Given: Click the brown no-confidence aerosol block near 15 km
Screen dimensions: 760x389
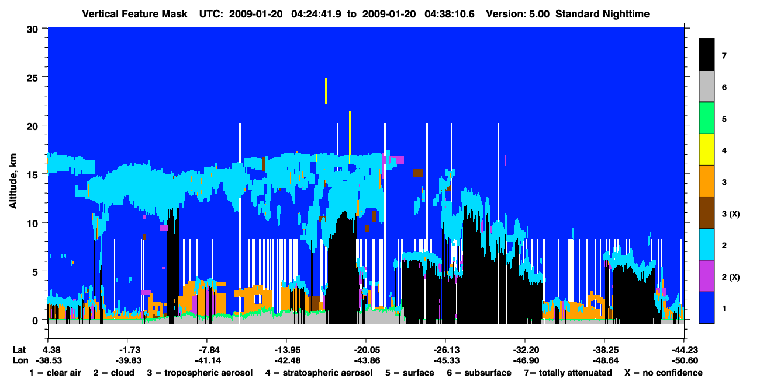Looking at the screenshot, I should pyautogui.click(x=417, y=173).
